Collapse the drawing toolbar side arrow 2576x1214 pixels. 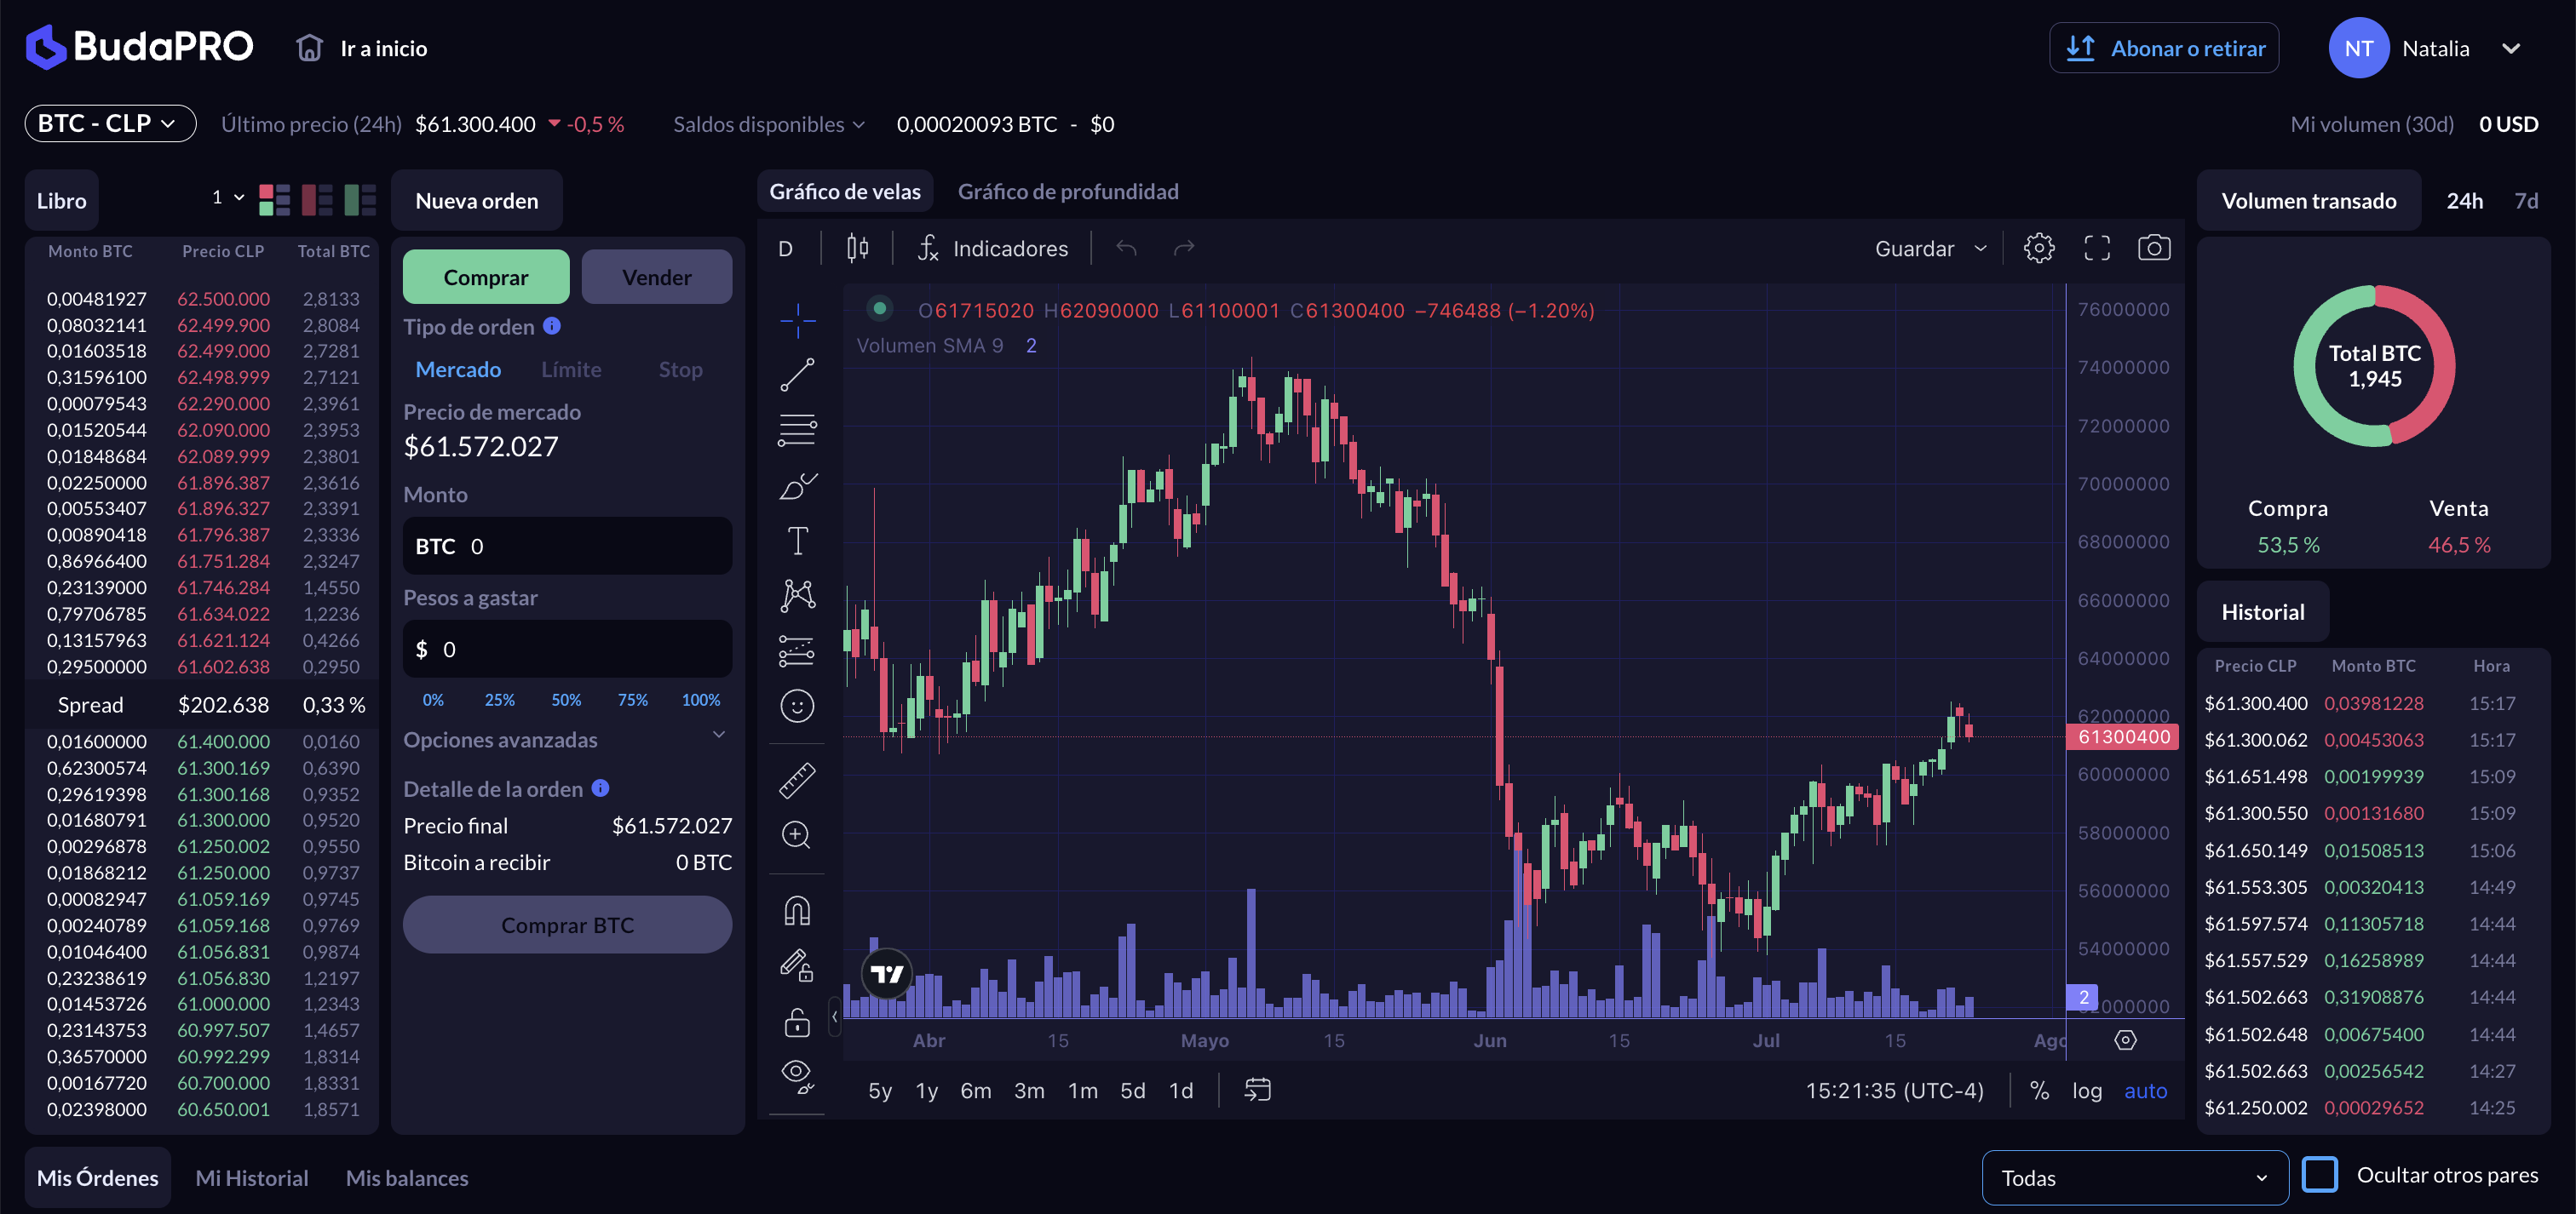tap(834, 1016)
